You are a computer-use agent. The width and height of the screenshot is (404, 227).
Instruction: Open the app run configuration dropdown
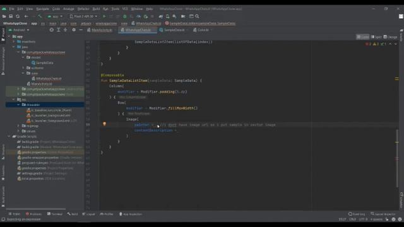tap(55, 16)
